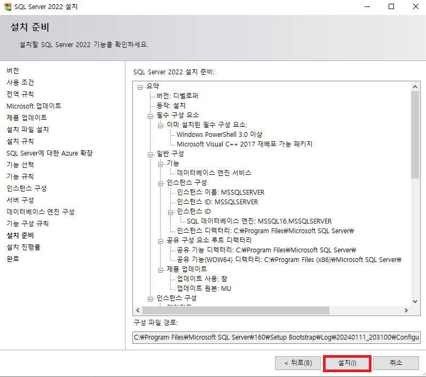426x377 pixels.
Task: Collapse the 필수 구성 요소 node
Action: tap(150, 116)
